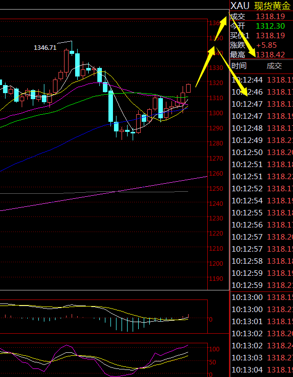Click the 1210 price axis label
This screenshot has height=377, width=293.
tap(216, 248)
